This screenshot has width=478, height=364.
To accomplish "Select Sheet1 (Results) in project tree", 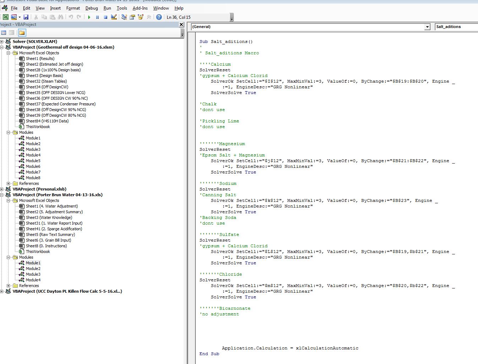I will tap(40, 59).
